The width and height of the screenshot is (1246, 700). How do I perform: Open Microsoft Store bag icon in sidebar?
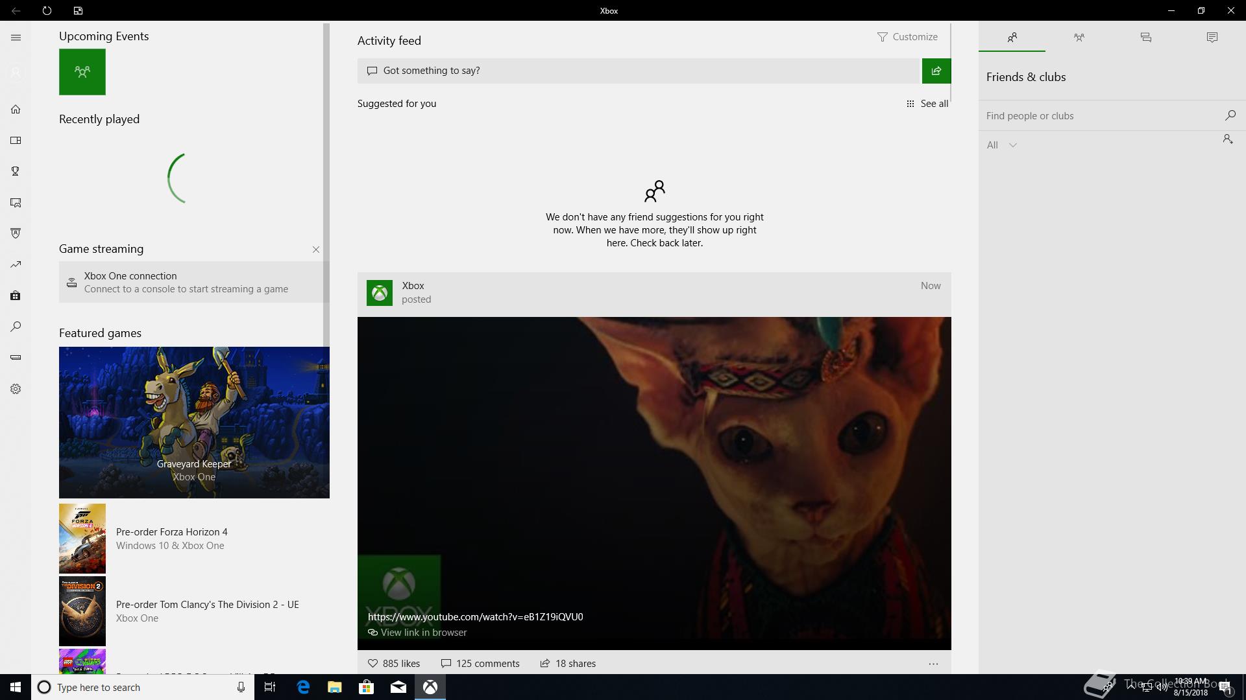[16, 296]
